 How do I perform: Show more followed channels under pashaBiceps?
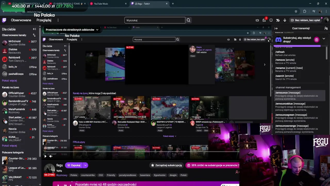(10, 81)
